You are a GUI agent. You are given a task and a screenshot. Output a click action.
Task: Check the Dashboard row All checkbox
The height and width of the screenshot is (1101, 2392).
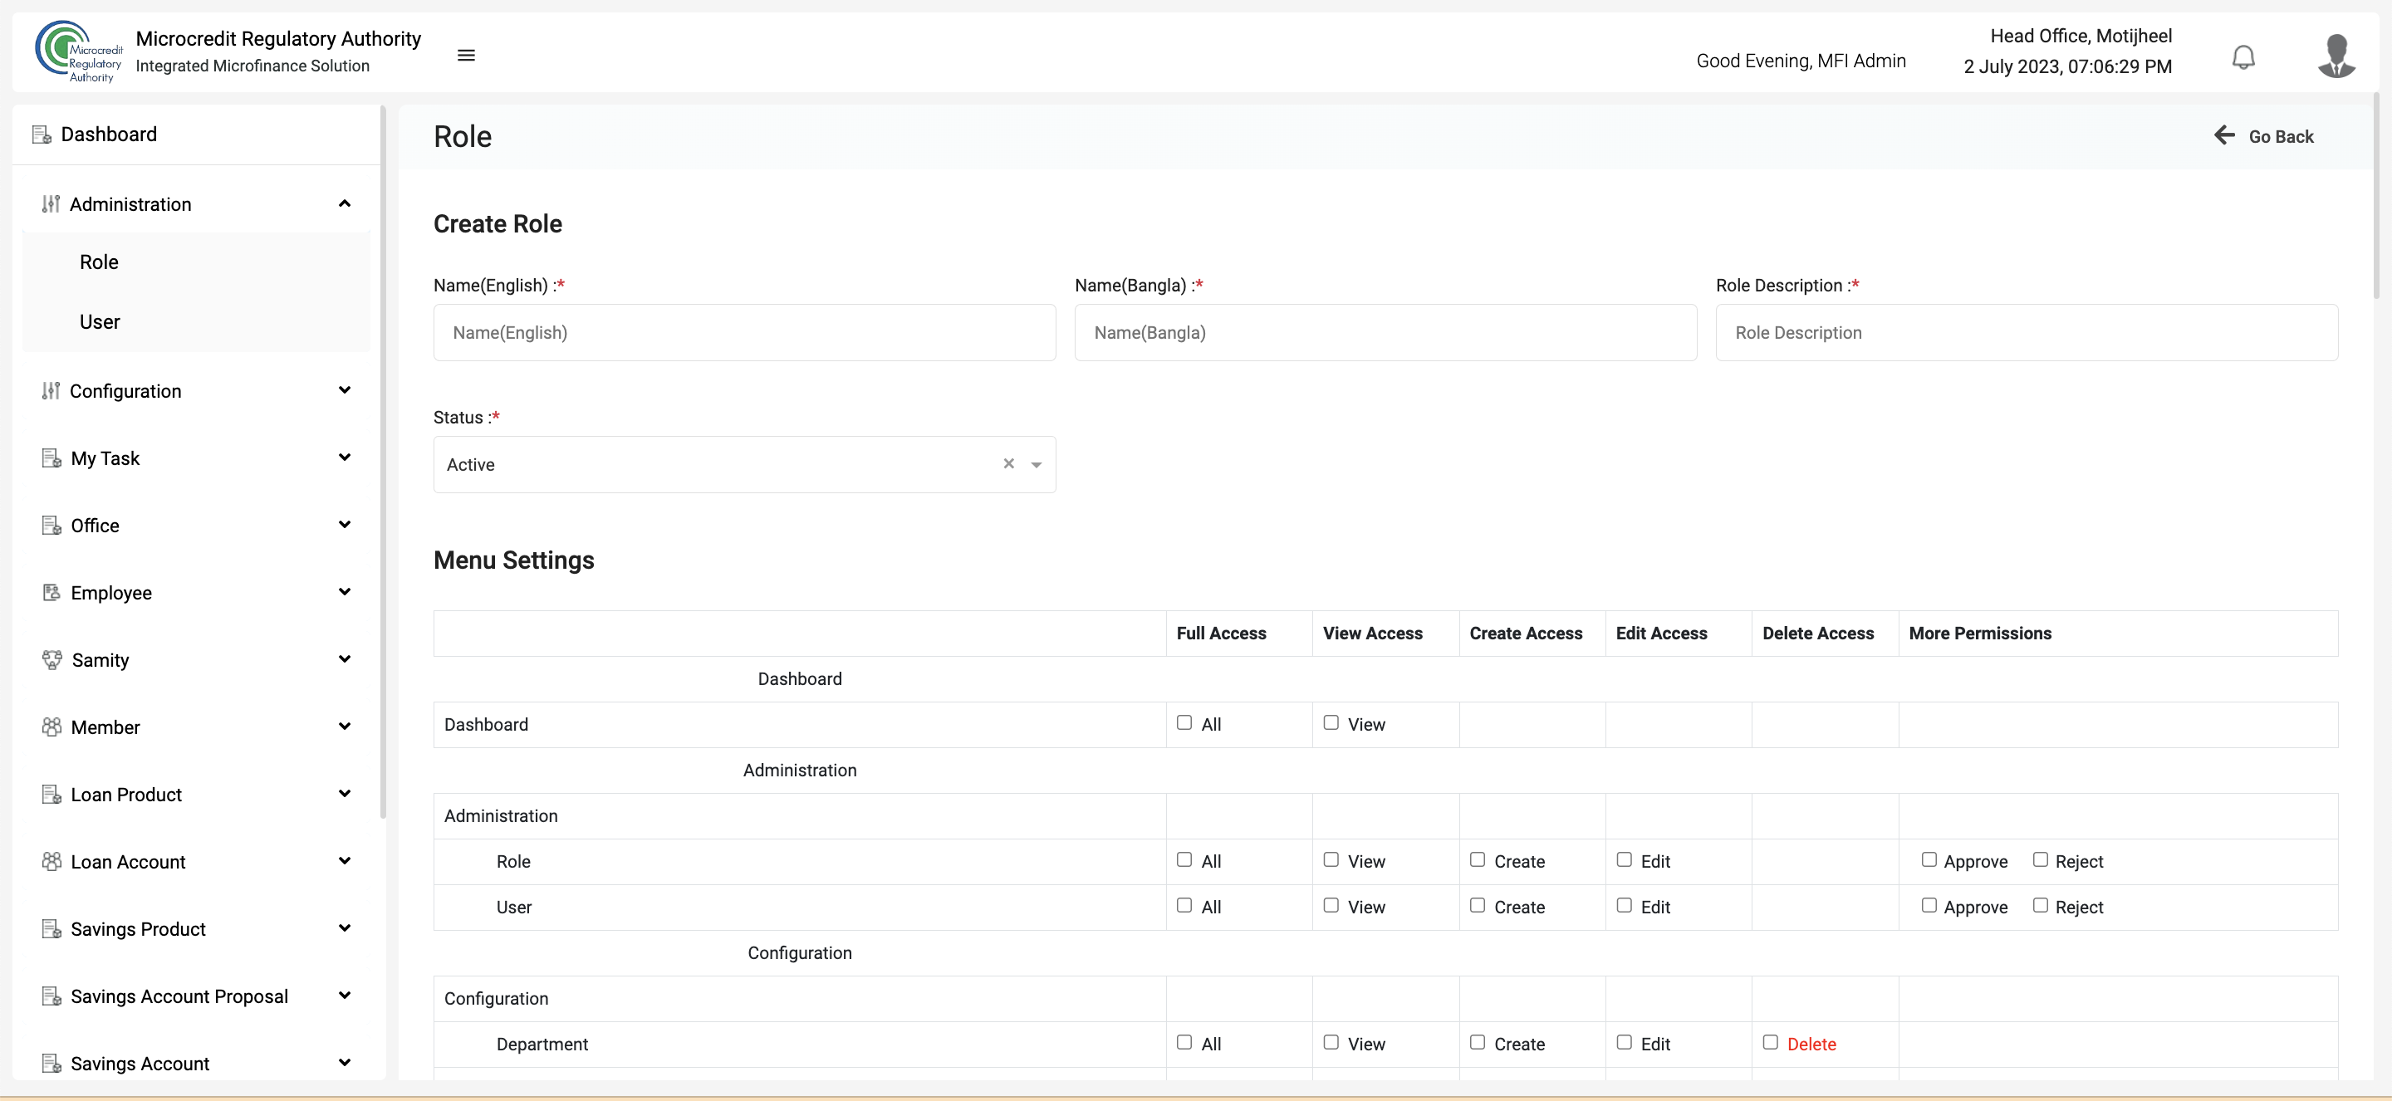[x=1184, y=722]
